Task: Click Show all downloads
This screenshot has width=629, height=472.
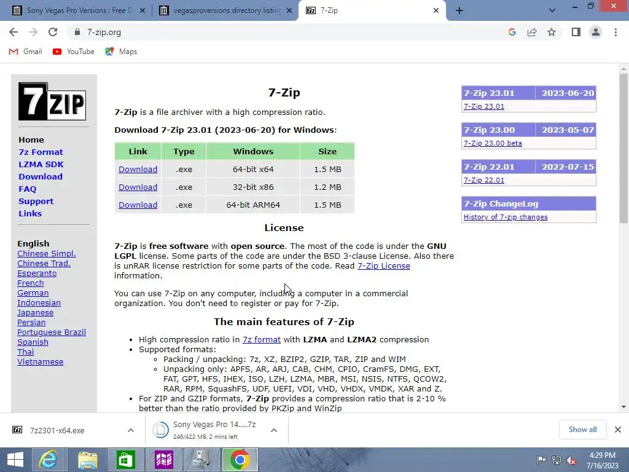Action: pos(582,430)
